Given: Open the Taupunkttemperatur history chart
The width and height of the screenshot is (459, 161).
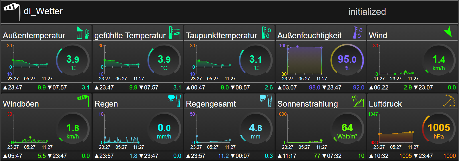Looking at the screenshot, I should 212,62.
